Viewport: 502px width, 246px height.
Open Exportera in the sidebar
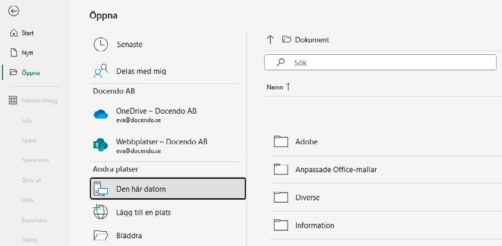pos(35,220)
